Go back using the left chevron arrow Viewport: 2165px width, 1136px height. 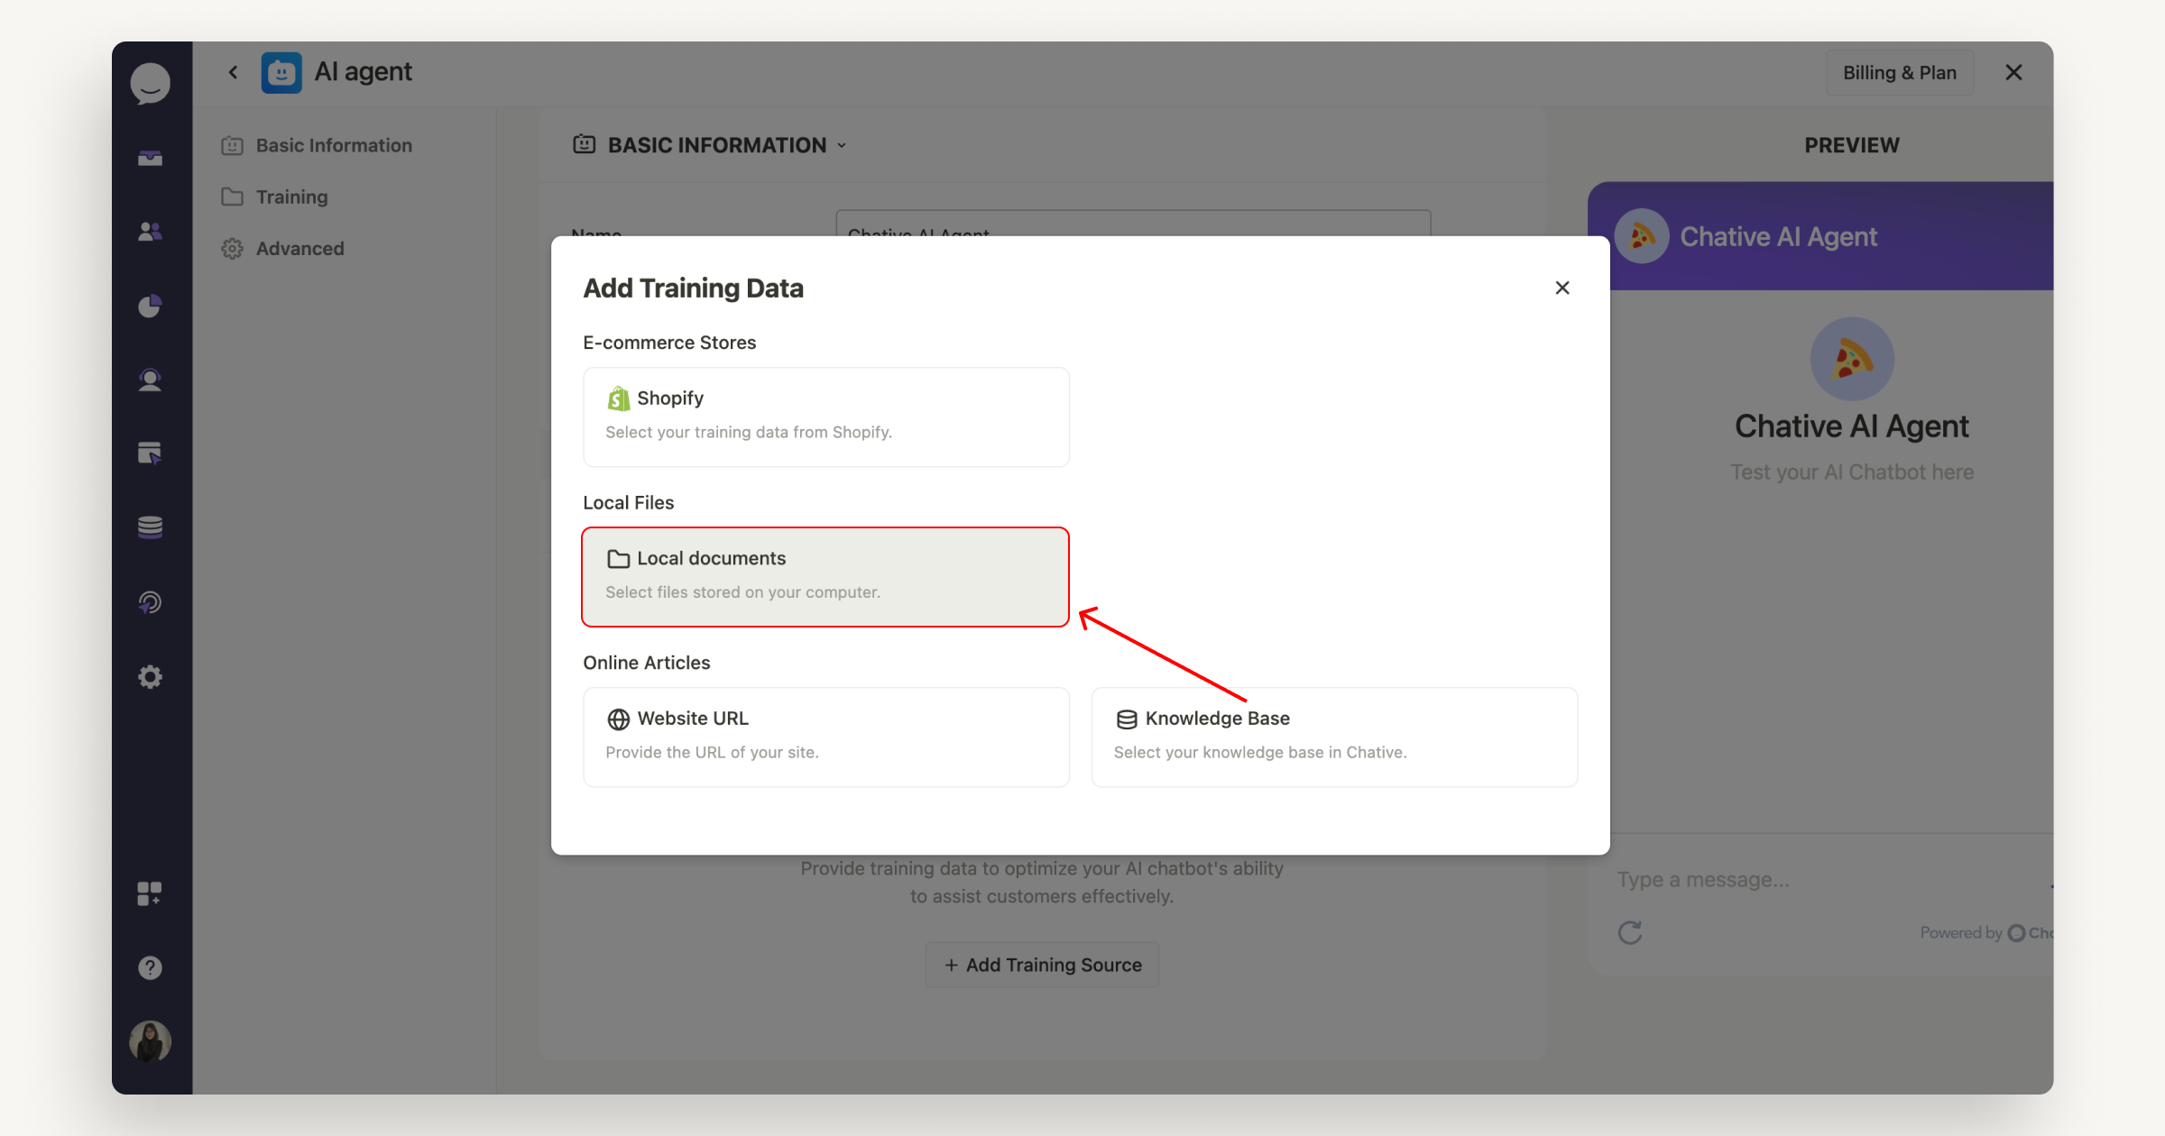click(233, 72)
